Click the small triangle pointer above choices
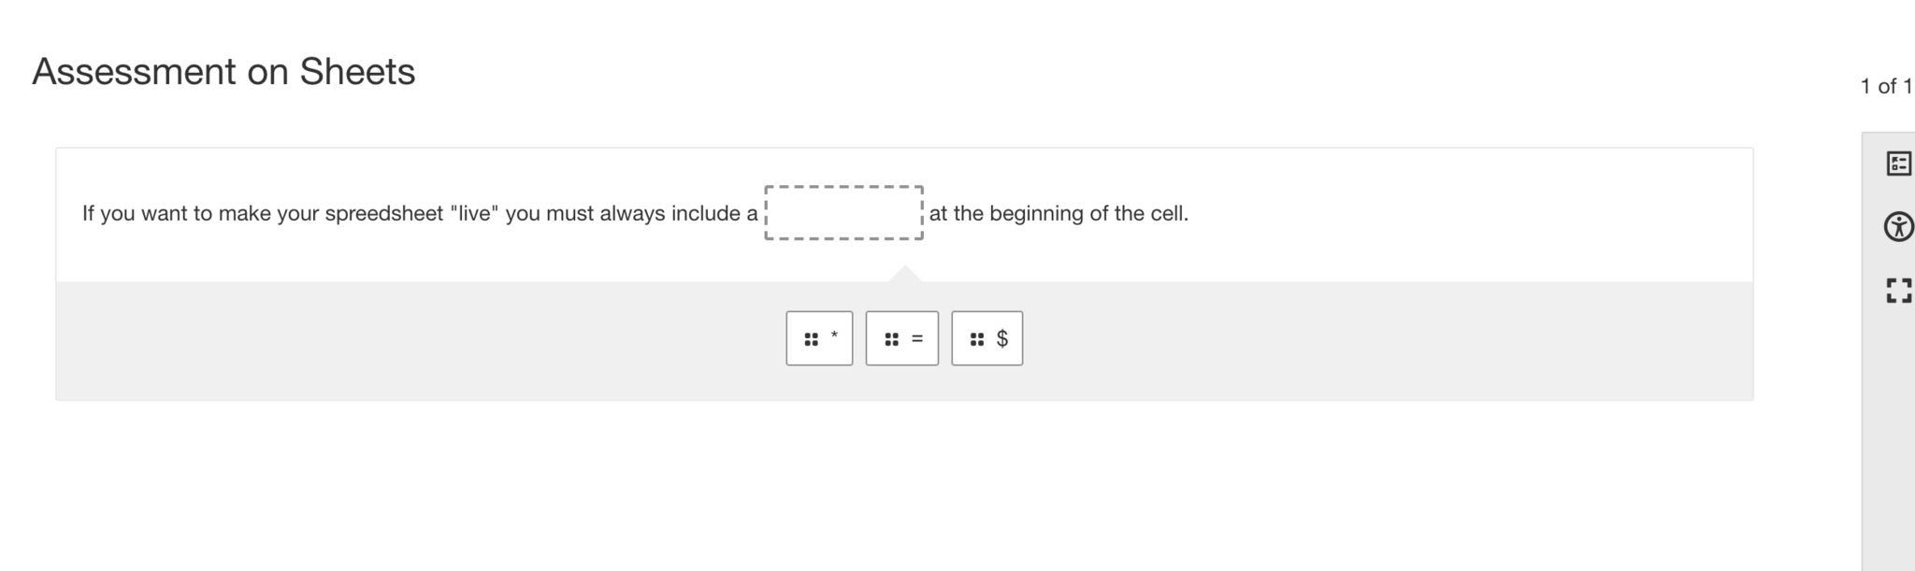1915x571 pixels. (x=904, y=274)
